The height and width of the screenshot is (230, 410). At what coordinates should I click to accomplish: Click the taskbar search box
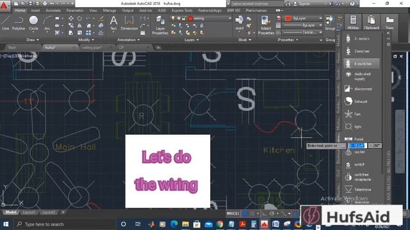[x=64, y=224]
